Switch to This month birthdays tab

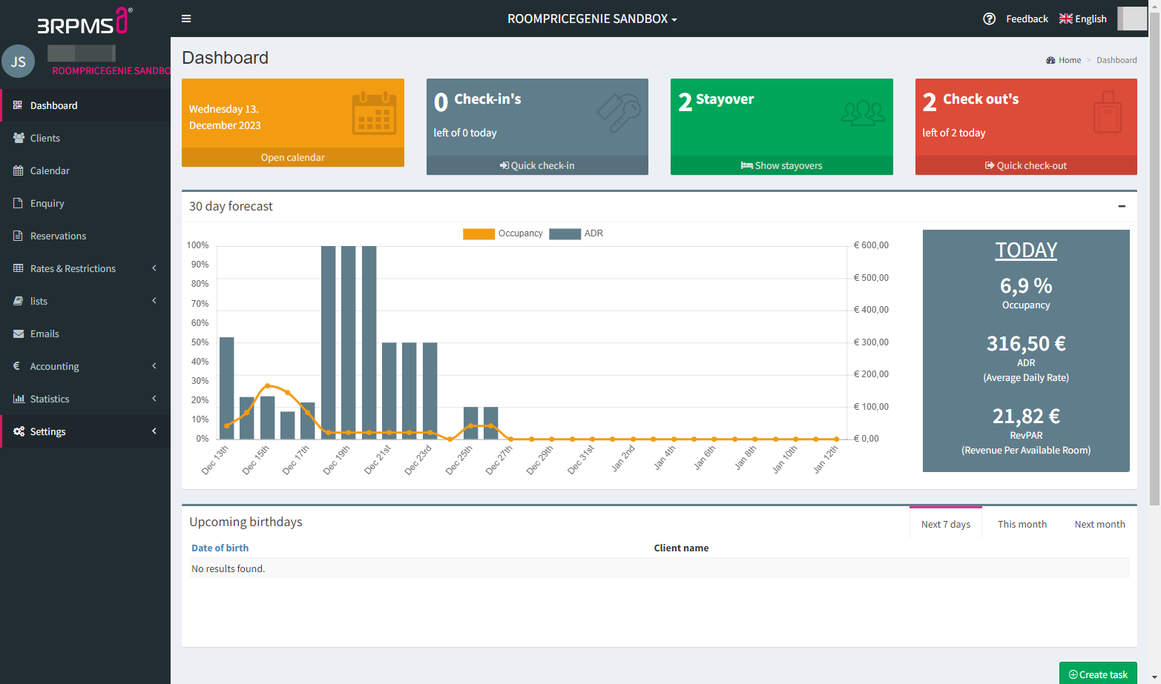[1022, 524]
